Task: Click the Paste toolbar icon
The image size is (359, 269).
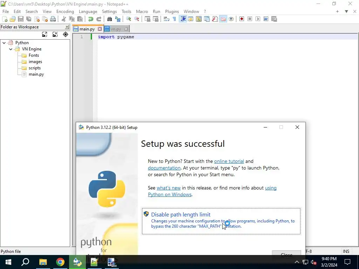Action: (x=80, y=19)
